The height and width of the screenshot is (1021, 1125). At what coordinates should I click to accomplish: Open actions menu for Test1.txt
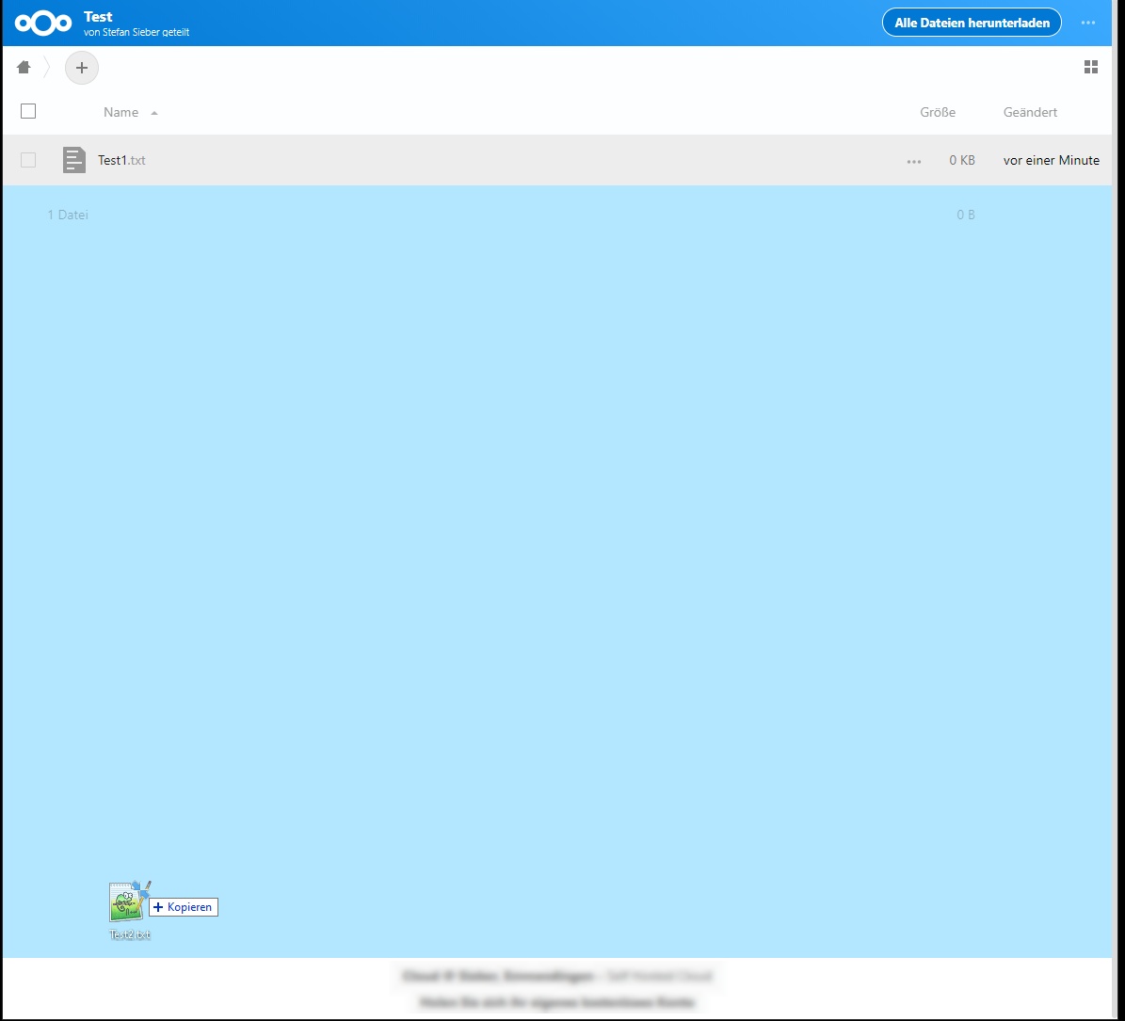[x=913, y=161]
